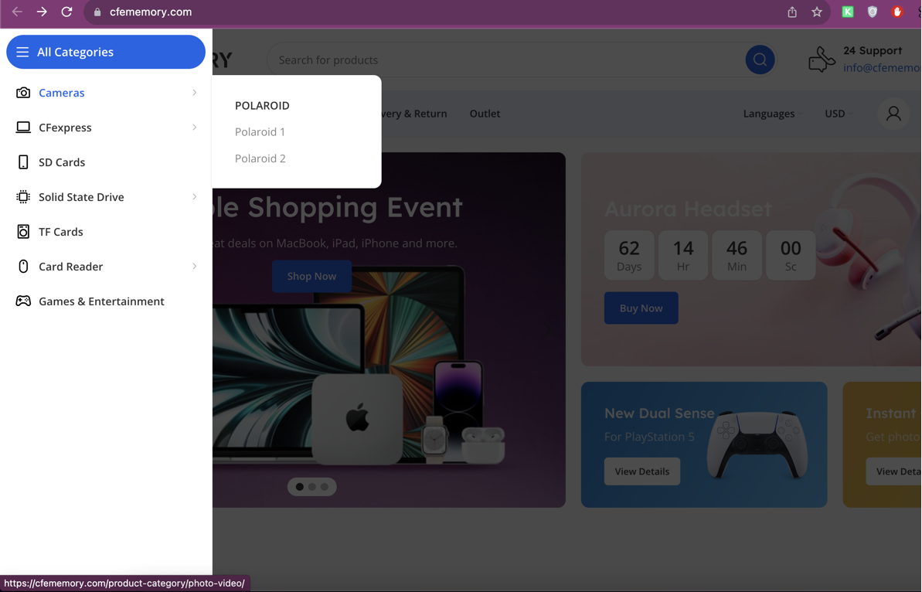Viewport: 922px width, 592px height.
Task: Go forward with browser forward arrow
Action: (42, 12)
